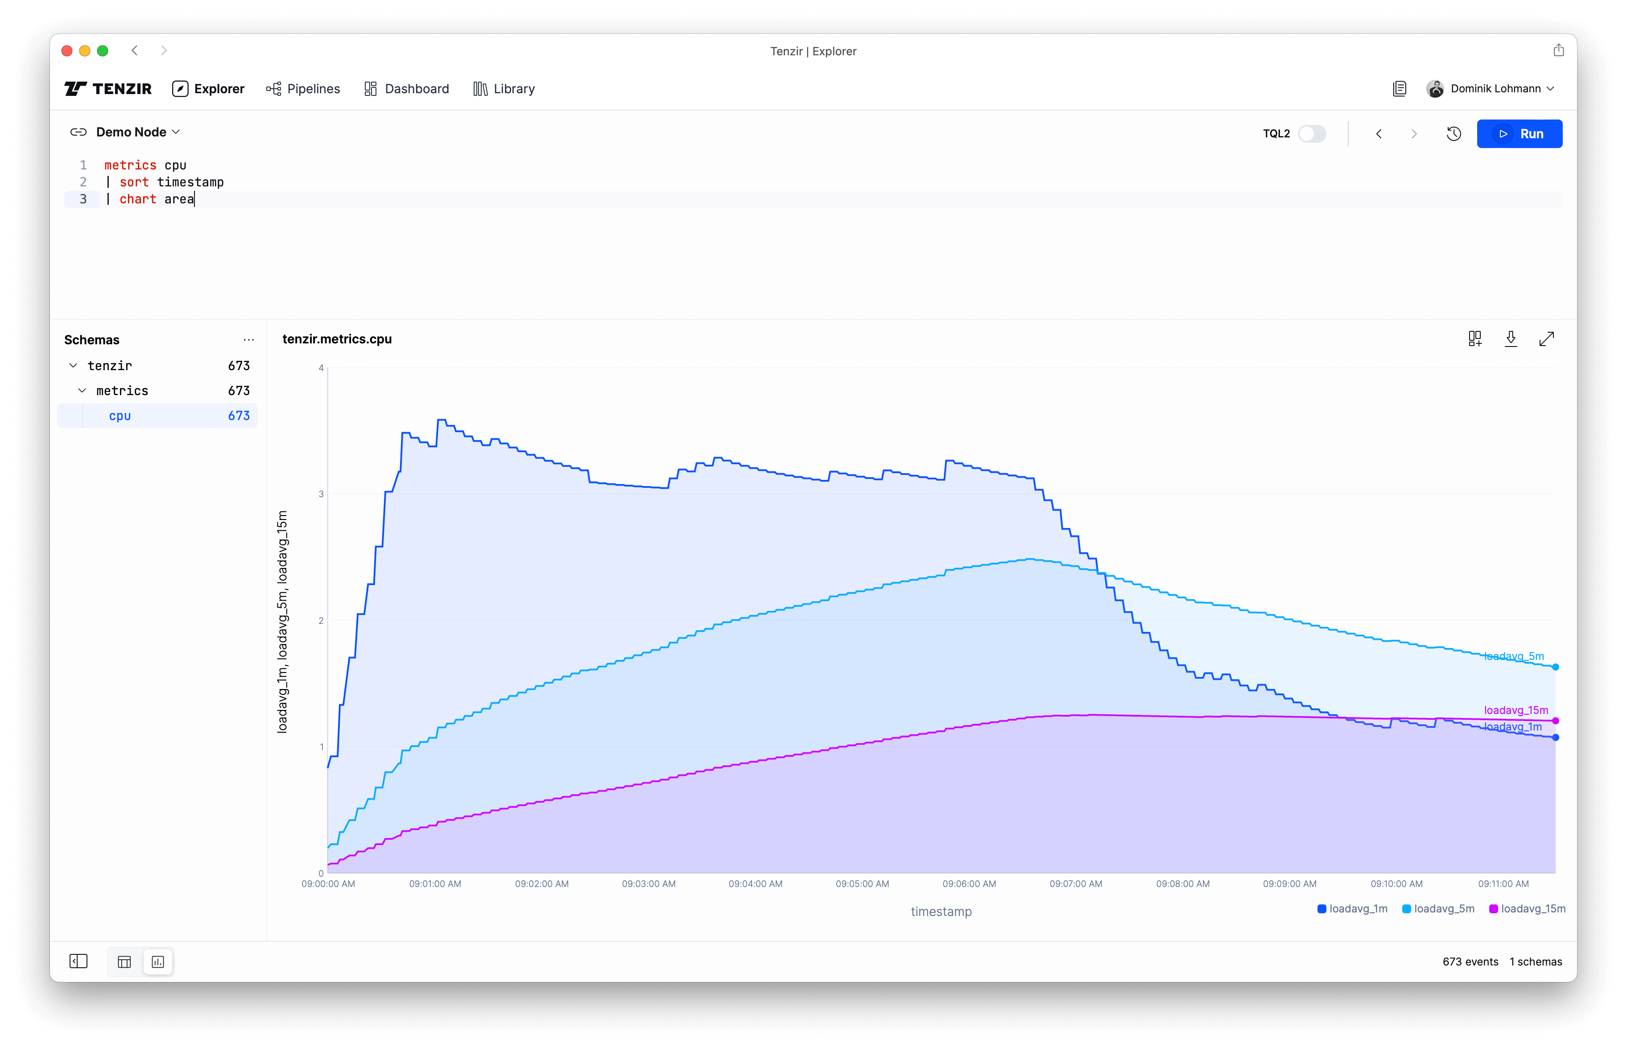Collapse the metrics schema tree node
This screenshot has height=1048, width=1627.
point(83,391)
